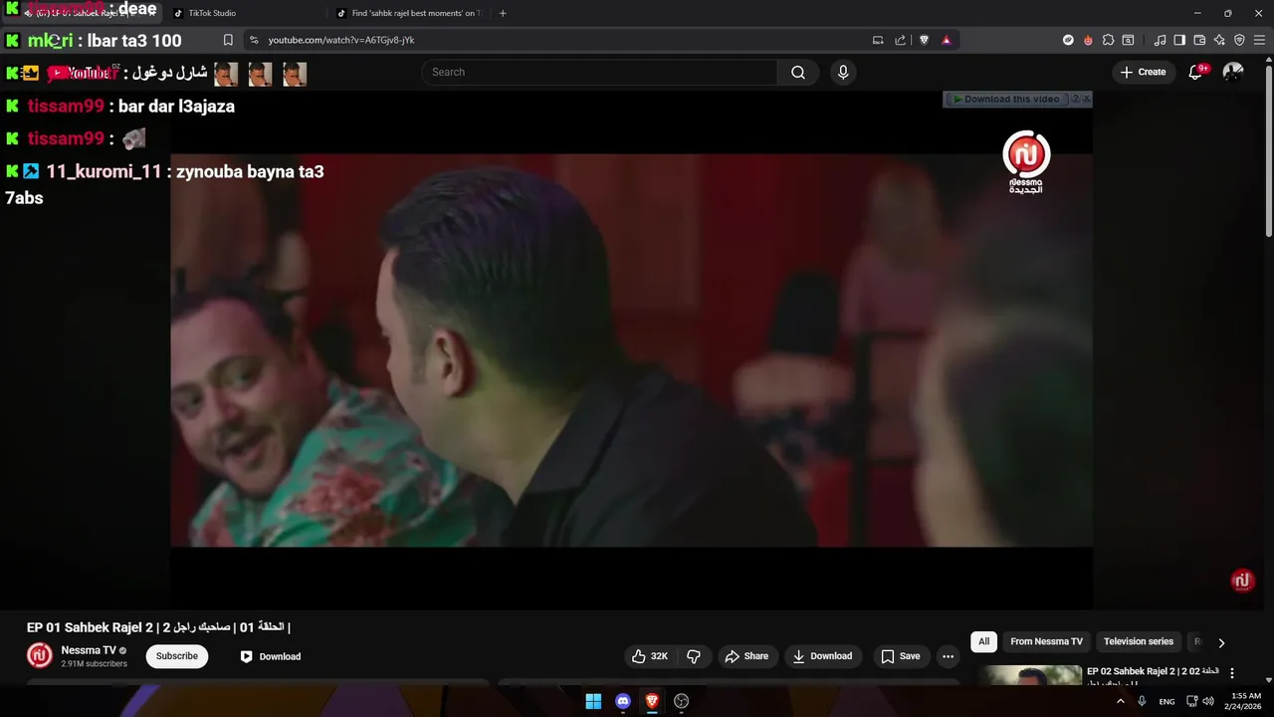Select the All filter chip
Image resolution: width=1274 pixels, height=717 pixels.
coord(983,641)
